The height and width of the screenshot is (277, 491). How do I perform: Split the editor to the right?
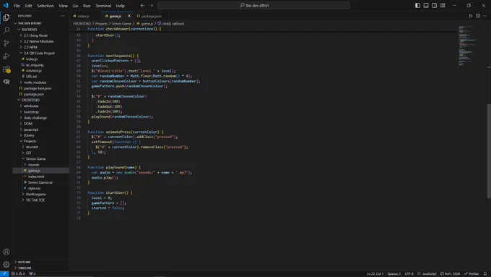[478, 16]
